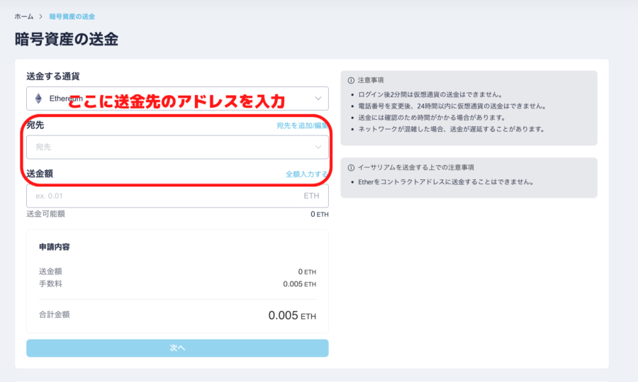Select the 電話番号を変更後 notice line

pos(452,106)
